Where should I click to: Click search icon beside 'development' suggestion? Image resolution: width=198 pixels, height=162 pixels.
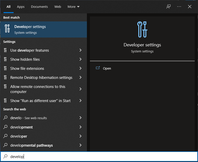5,127
